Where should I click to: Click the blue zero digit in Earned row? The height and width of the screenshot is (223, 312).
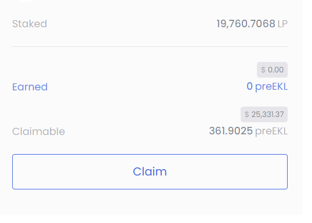tap(249, 86)
